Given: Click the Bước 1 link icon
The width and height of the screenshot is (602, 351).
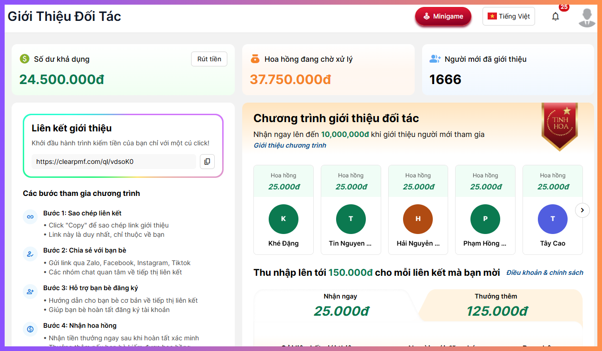Looking at the screenshot, I should [30, 216].
